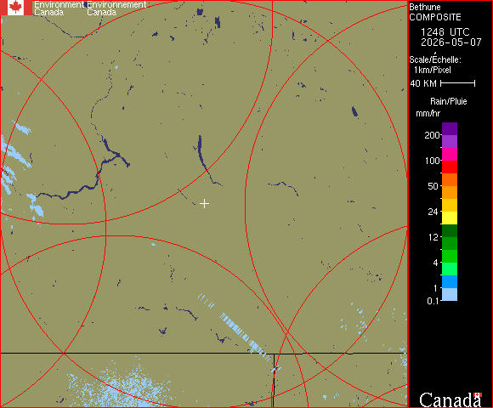Click the white crosshair radar center marker
Viewport: 493px width, 408px height.
coord(204,204)
